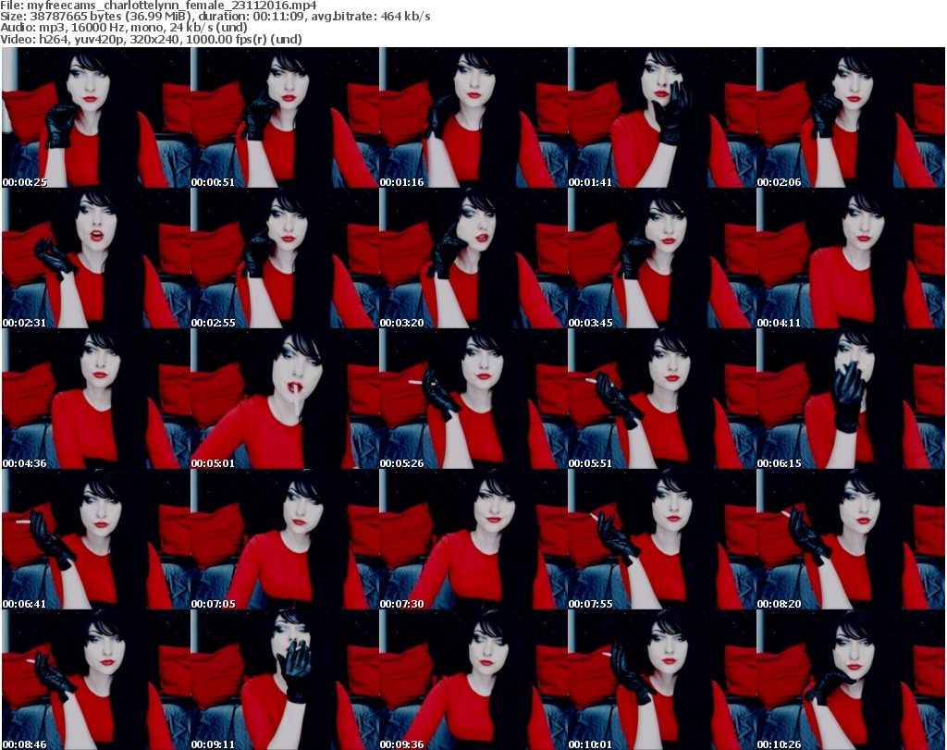This screenshot has height=750, width=947.
Task: Select the frame stamped 00:10:01
Action: click(x=662, y=680)
